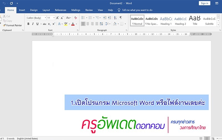Image resolution: width=222 pixels, height=140 pixels.
Task: Apply the Title style
Action: [195, 20]
